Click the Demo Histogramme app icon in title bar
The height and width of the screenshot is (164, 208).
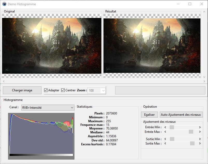pyautogui.click(x=4, y=4)
